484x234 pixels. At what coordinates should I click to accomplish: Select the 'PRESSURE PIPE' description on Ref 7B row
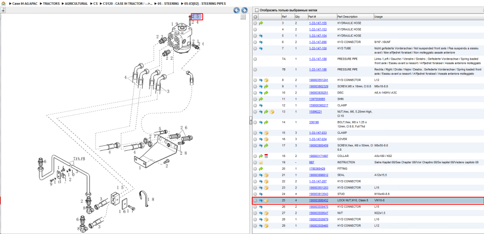point(348,70)
